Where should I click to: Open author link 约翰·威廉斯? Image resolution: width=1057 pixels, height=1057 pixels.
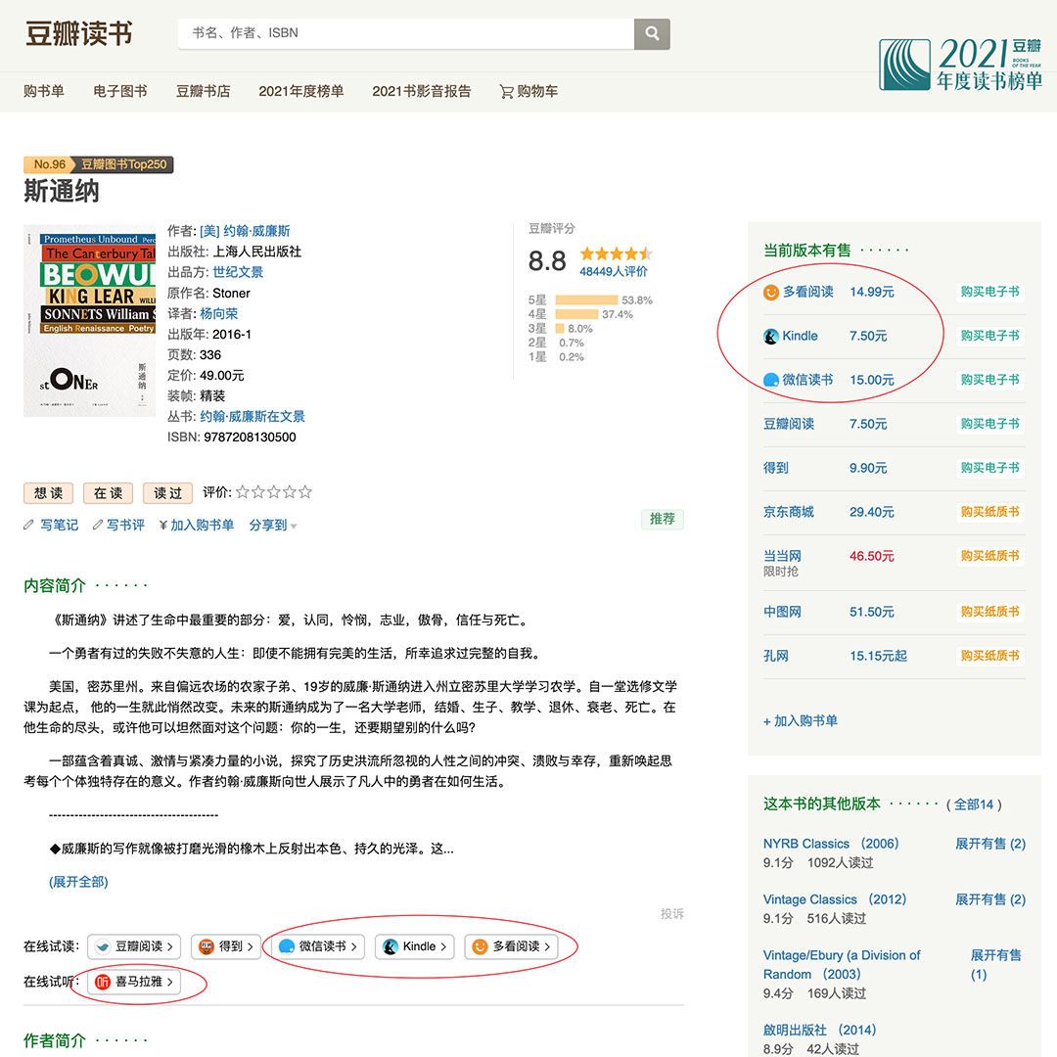click(245, 231)
